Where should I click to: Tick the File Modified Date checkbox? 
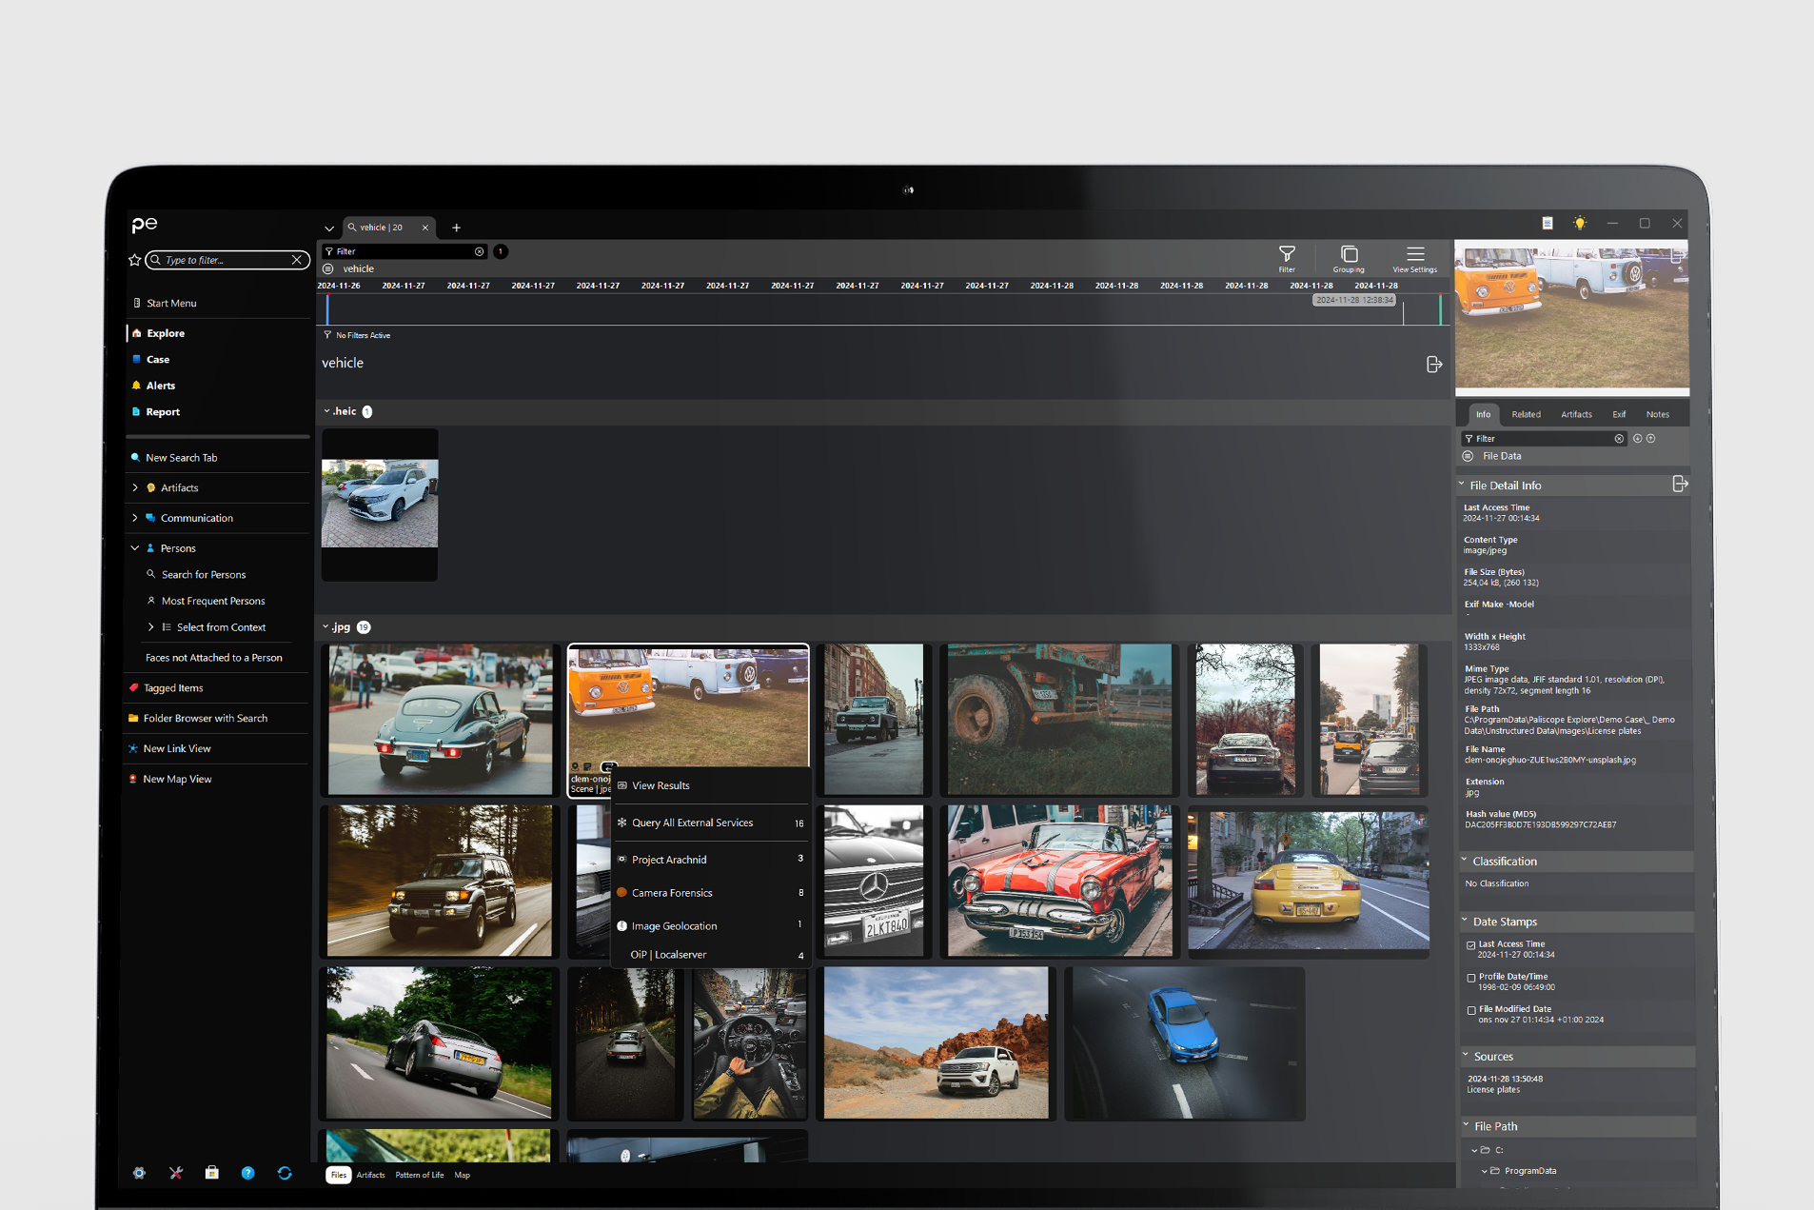click(x=1471, y=1010)
